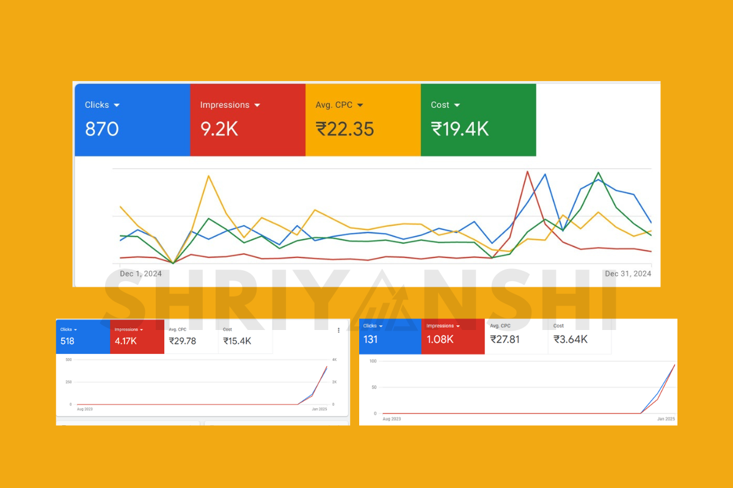Expand the Clicks dropdown arrow above 131

point(381,326)
